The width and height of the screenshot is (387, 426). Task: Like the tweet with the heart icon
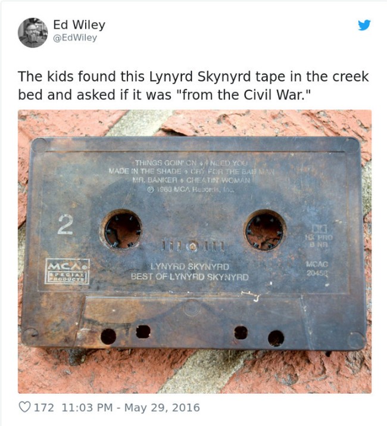(25, 407)
